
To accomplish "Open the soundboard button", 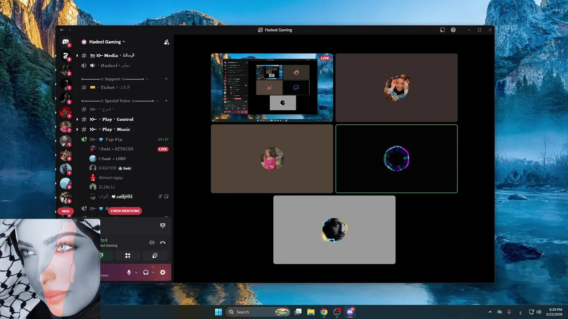I will pos(155,255).
